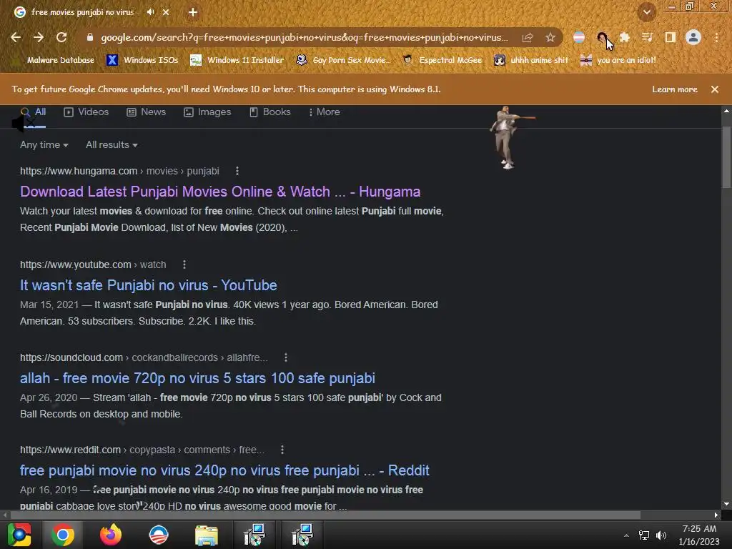
Task: Open the Chrome three-dot menu
Action: [x=716, y=37]
